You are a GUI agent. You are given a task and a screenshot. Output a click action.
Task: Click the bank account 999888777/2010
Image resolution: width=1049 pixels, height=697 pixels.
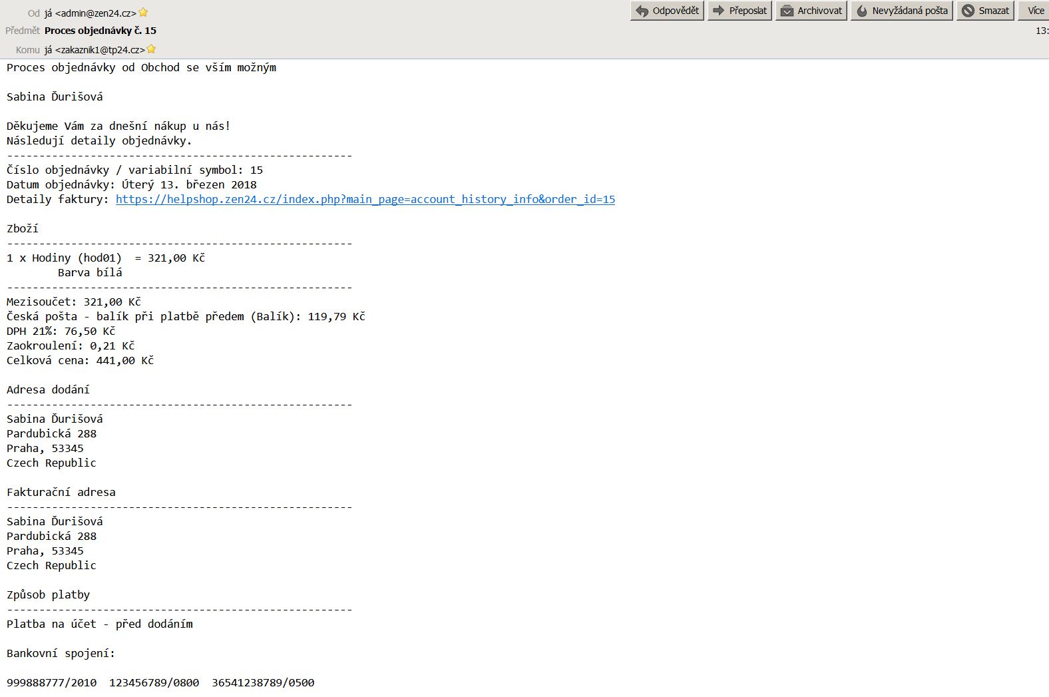tap(51, 682)
